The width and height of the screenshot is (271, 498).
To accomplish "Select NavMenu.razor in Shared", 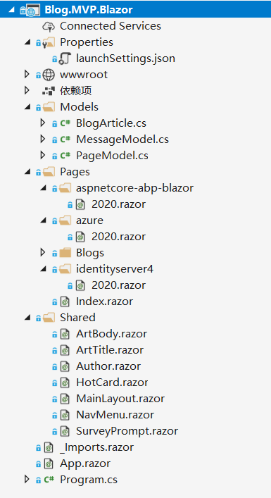I will tap(115, 415).
